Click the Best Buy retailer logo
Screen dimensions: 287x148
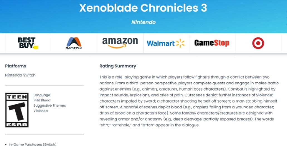[x=28, y=43]
